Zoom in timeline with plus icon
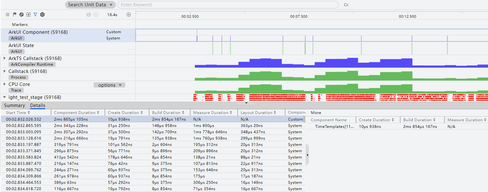 (129, 15)
